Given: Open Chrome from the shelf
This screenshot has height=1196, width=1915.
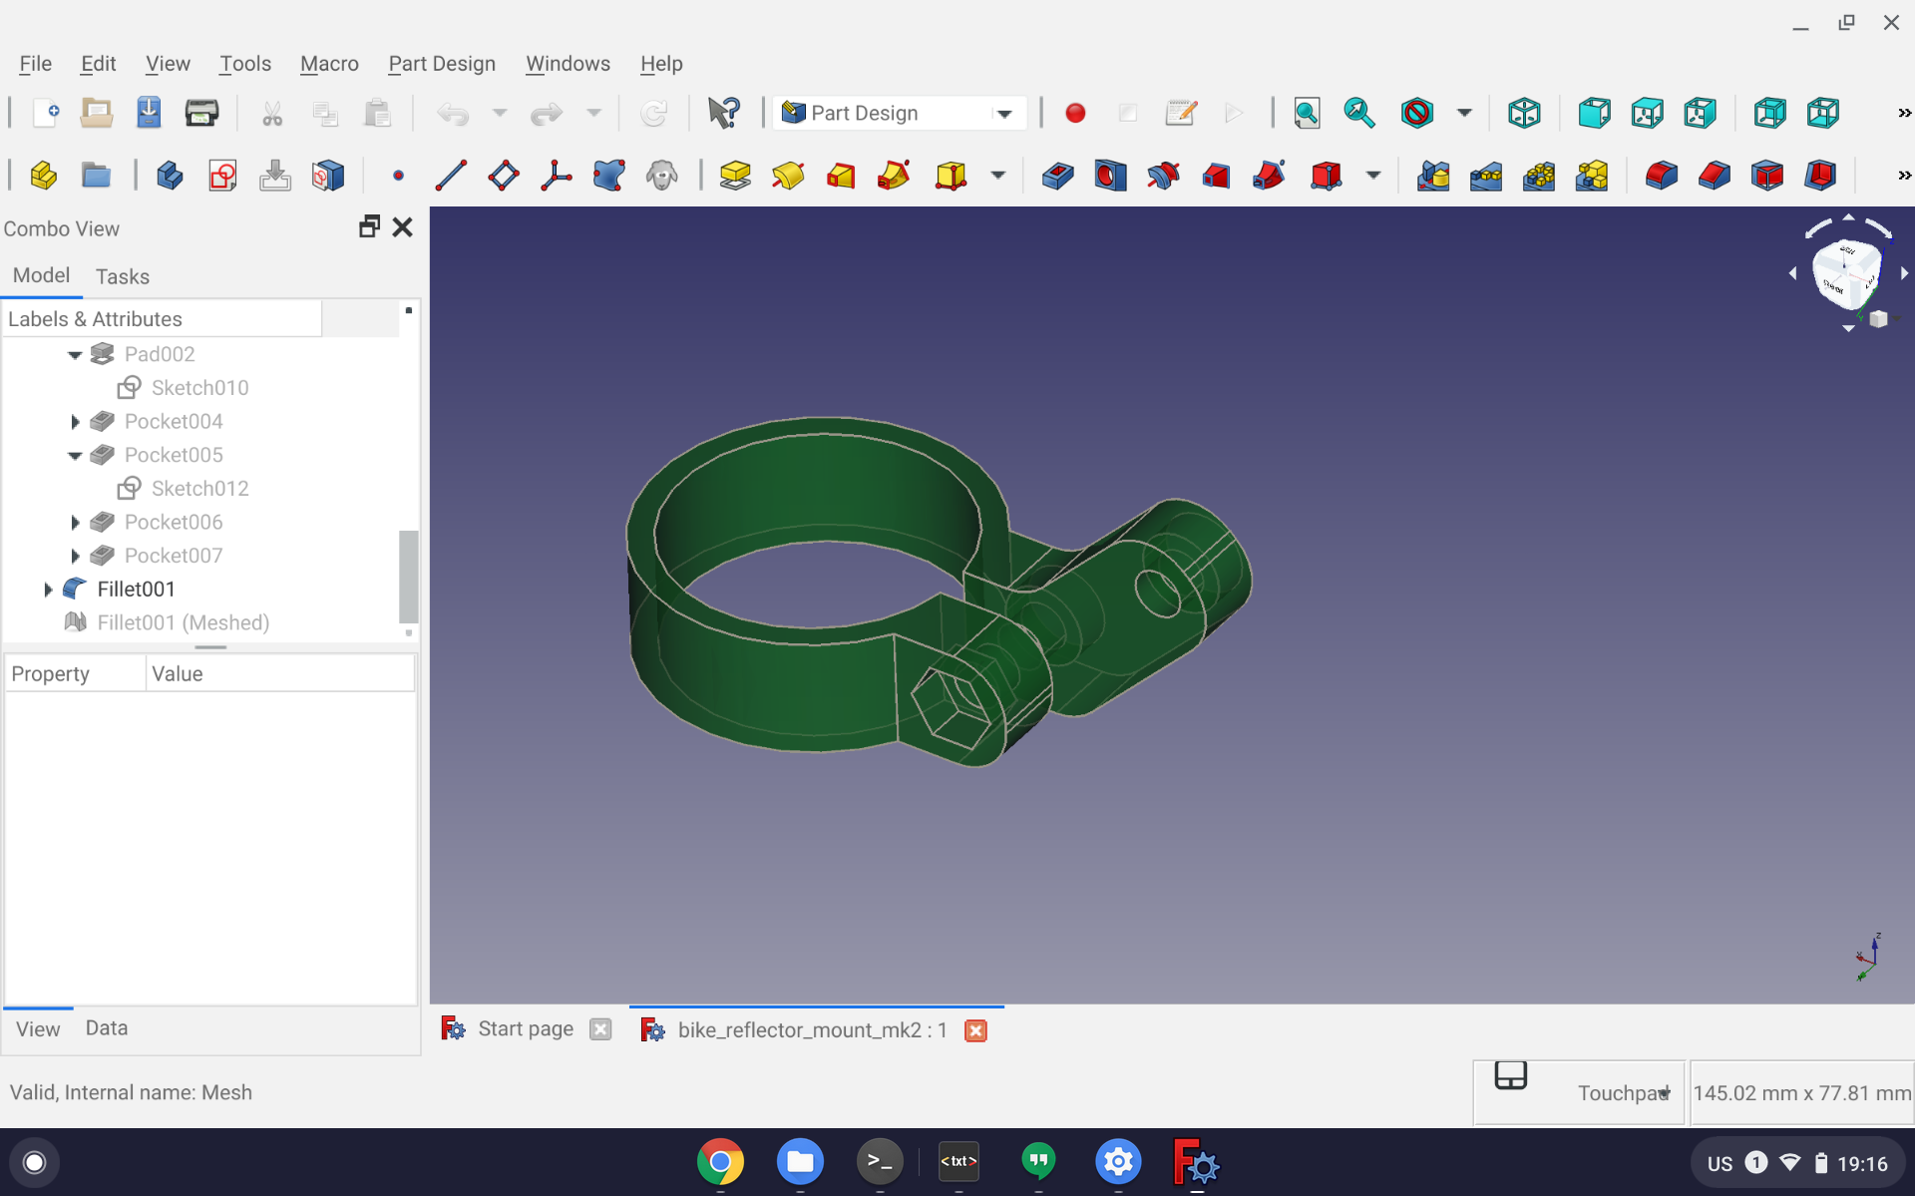Looking at the screenshot, I should 720,1162.
